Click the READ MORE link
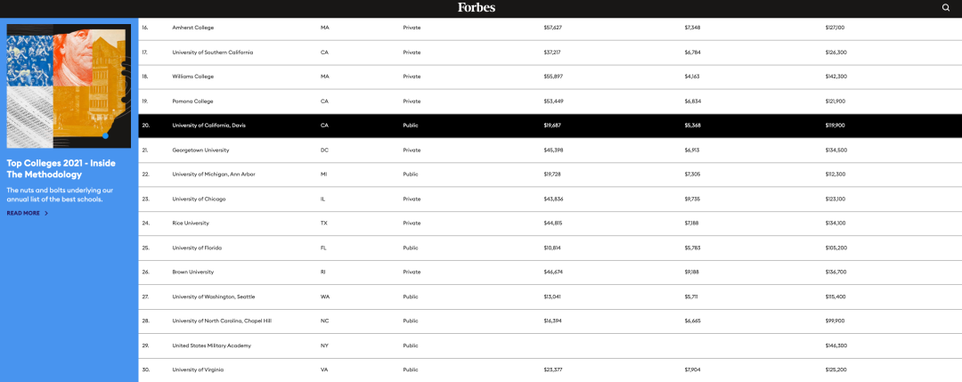This screenshot has width=962, height=382. tap(23, 214)
